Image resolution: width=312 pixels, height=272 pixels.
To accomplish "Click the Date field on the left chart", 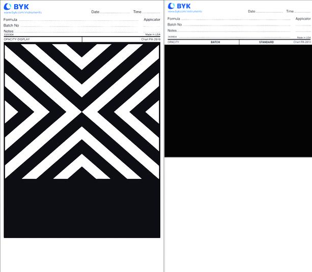I will tap(110, 12).
